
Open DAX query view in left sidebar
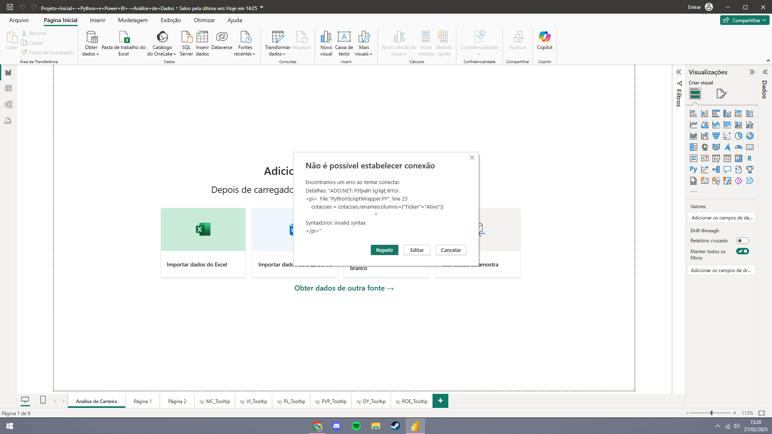point(8,121)
